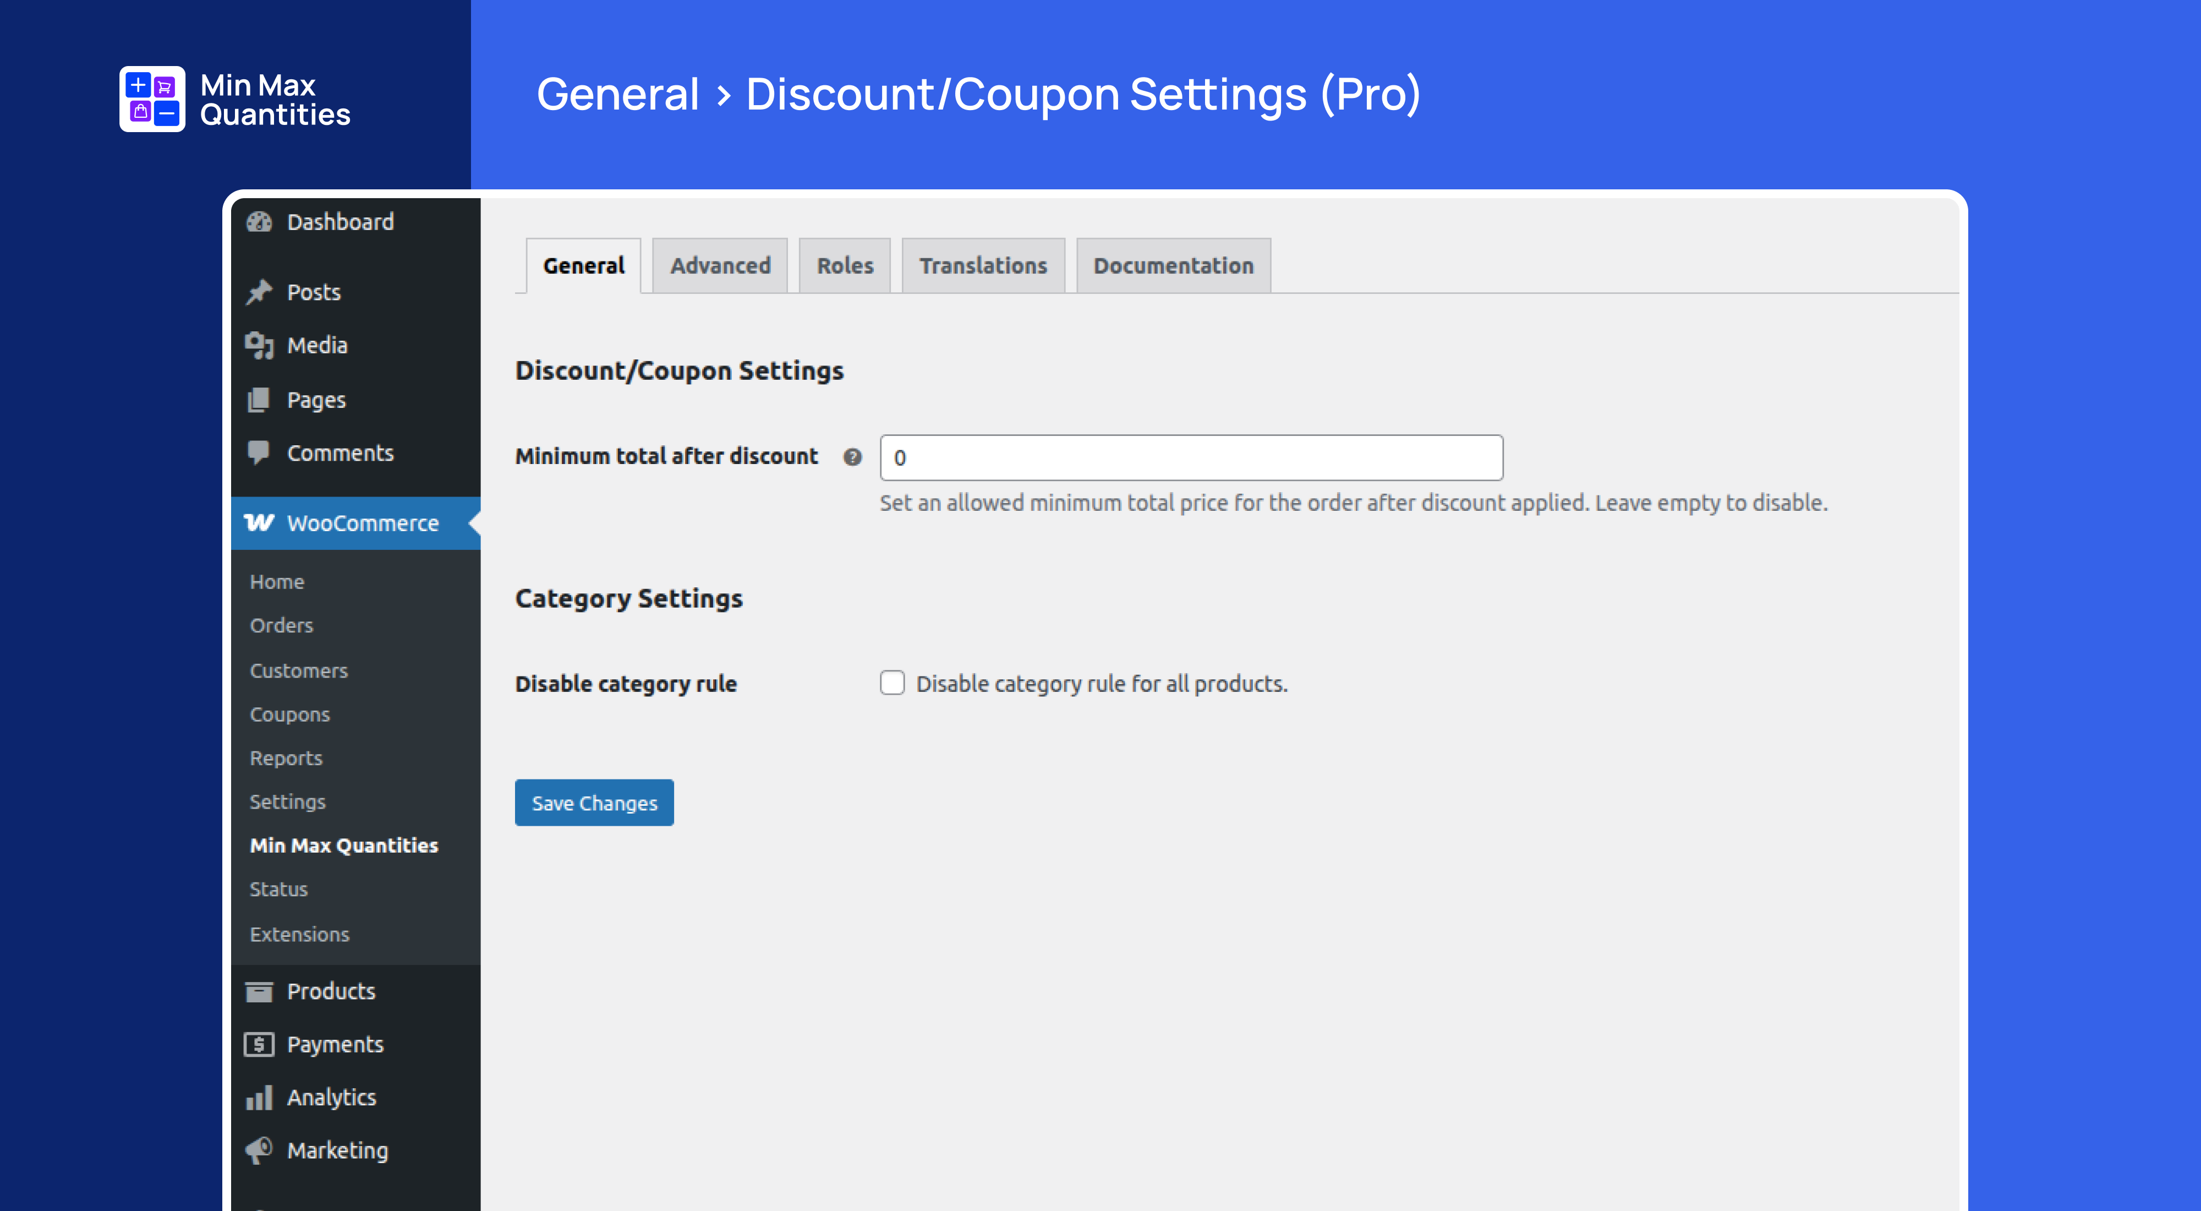Open the Dashboard from the sidebar icon
This screenshot has width=2201, height=1211.
point(259,222)
